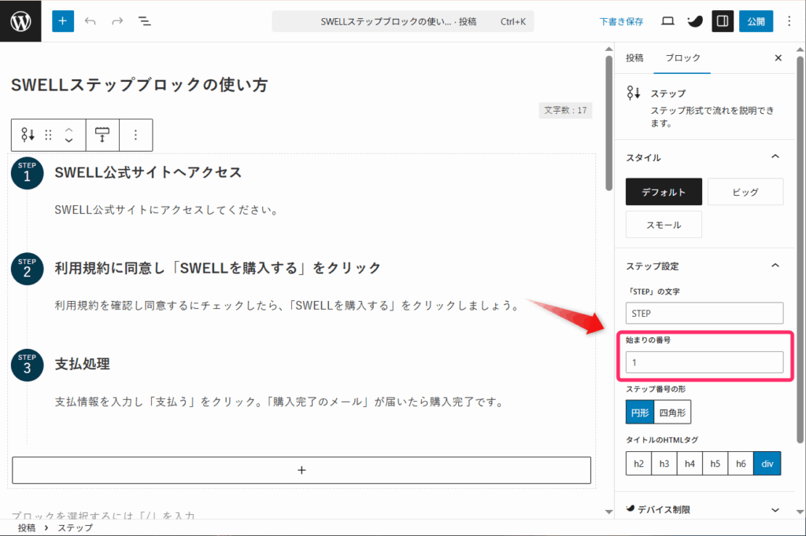Expand the デバイス制限 section
The height and width of the screenshot is (536, 806).
click(775, 509)
